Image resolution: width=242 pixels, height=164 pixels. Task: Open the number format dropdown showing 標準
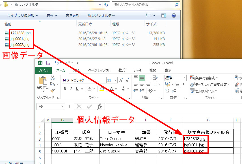click(x=185, y=78)
